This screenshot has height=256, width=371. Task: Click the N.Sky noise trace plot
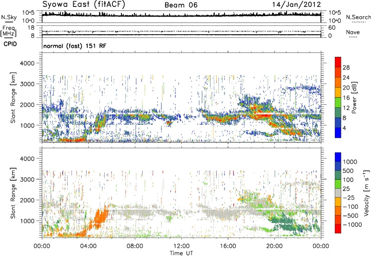click(x=181, y=17)
